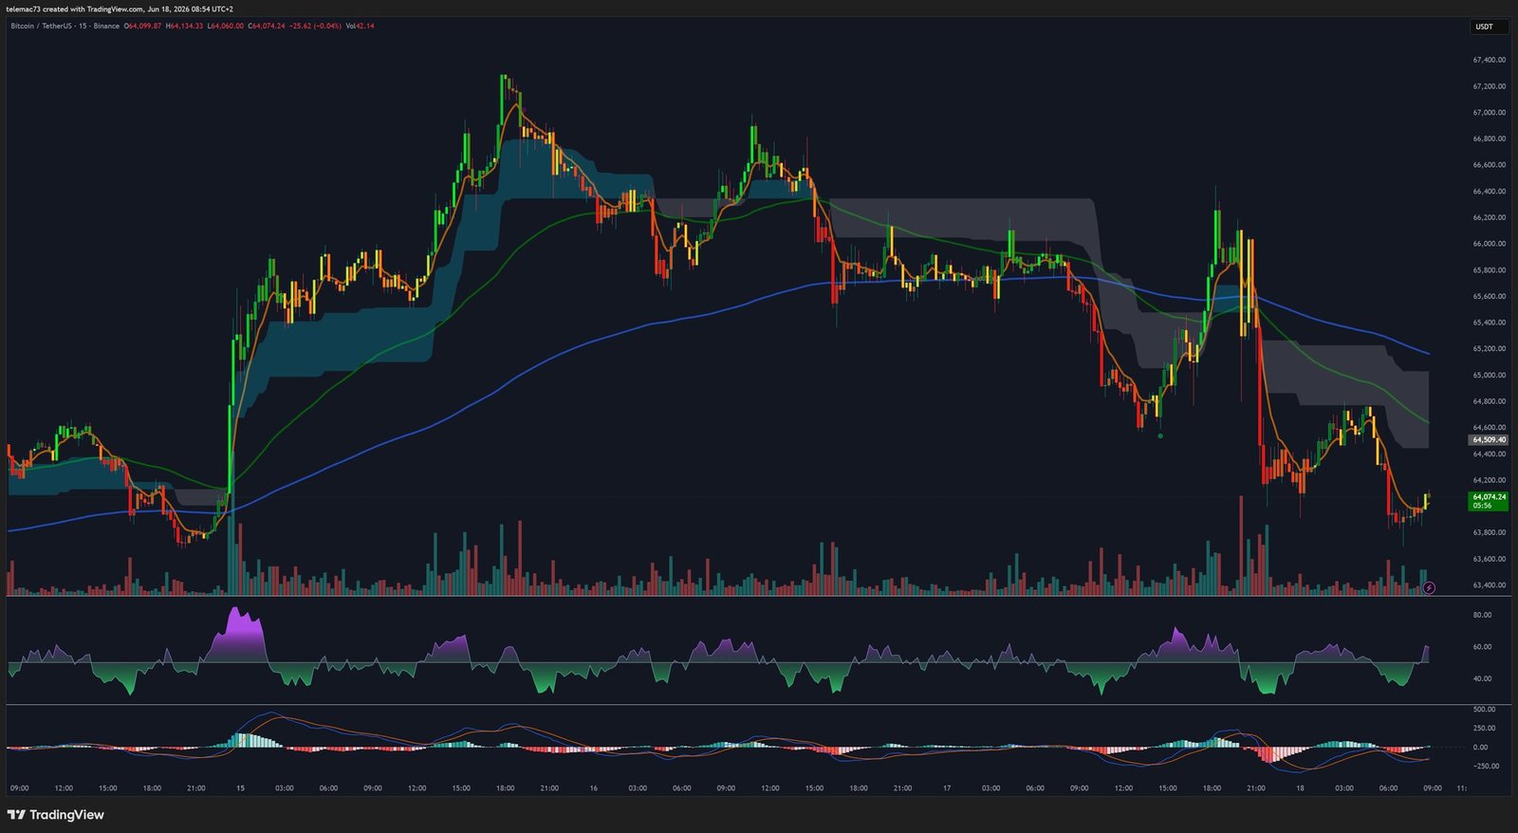This screenshot has width=1518, height=833.
Task: Click the purple lightning bolt icon near volume bars
Action: pyautogui.click(x=1430, y=588)
